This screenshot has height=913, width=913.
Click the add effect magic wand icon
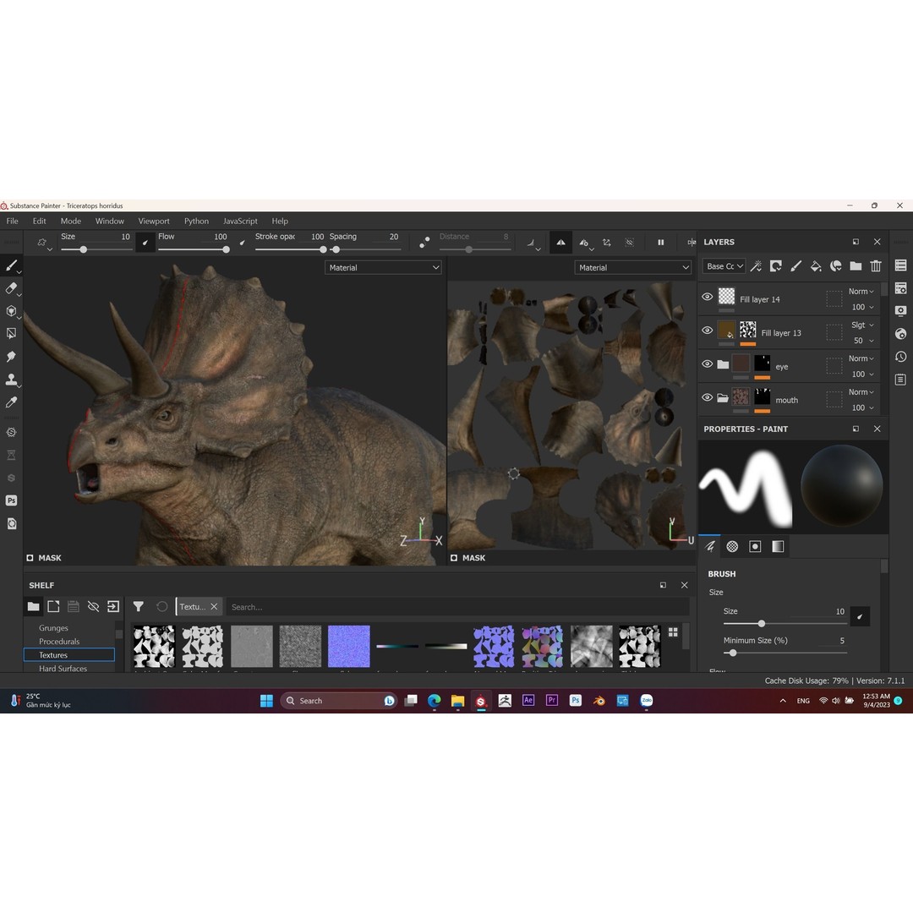[756, 266]
